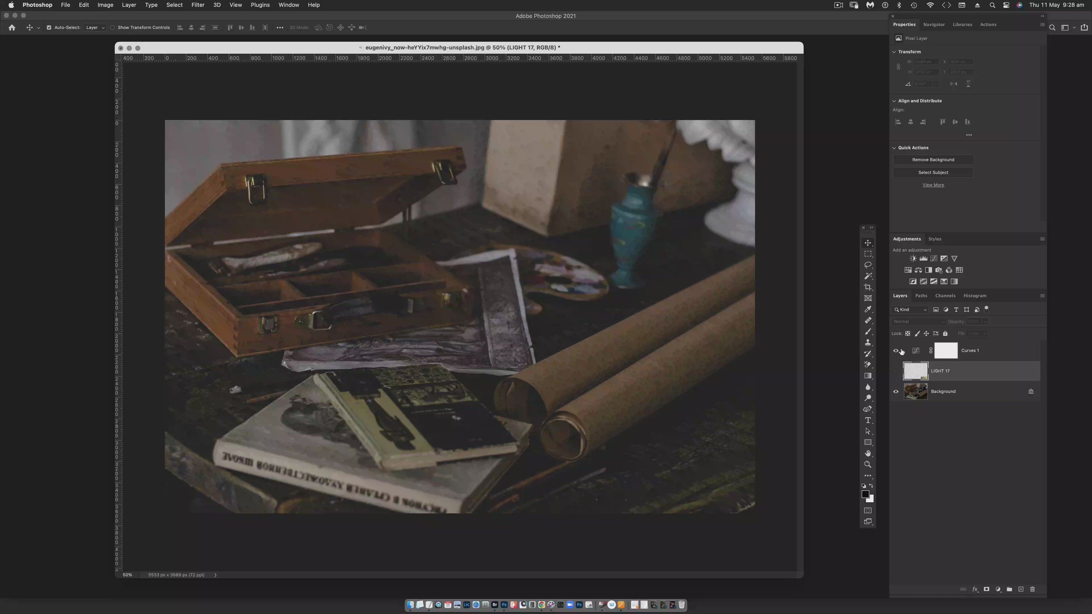Select the Hand tool
1092x614 pixels.
tap(868, 453)
